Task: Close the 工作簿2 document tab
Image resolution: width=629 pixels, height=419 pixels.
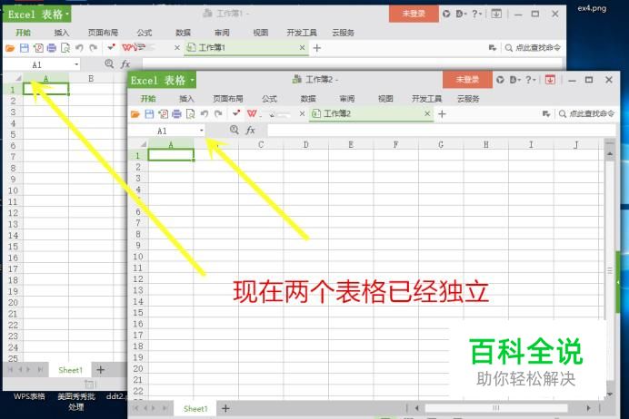Action: pyautogui.click(x=427, y=114)
